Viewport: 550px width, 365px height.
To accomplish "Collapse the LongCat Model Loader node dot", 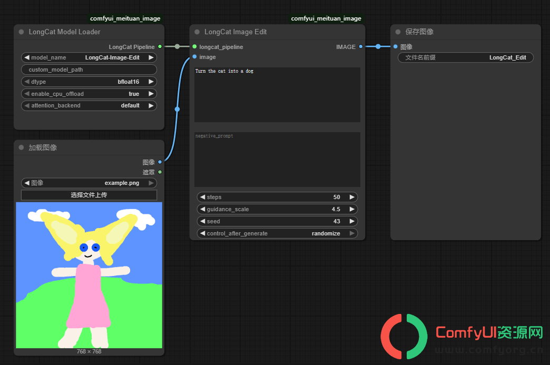I will coord(22,32).
